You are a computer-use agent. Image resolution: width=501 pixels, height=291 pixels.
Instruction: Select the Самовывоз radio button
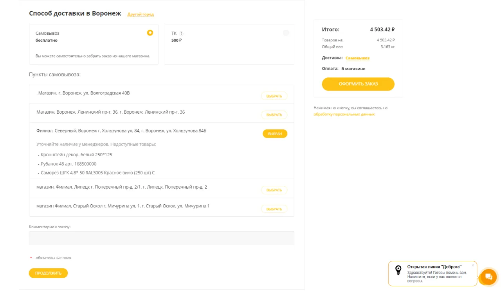point(150,33)
